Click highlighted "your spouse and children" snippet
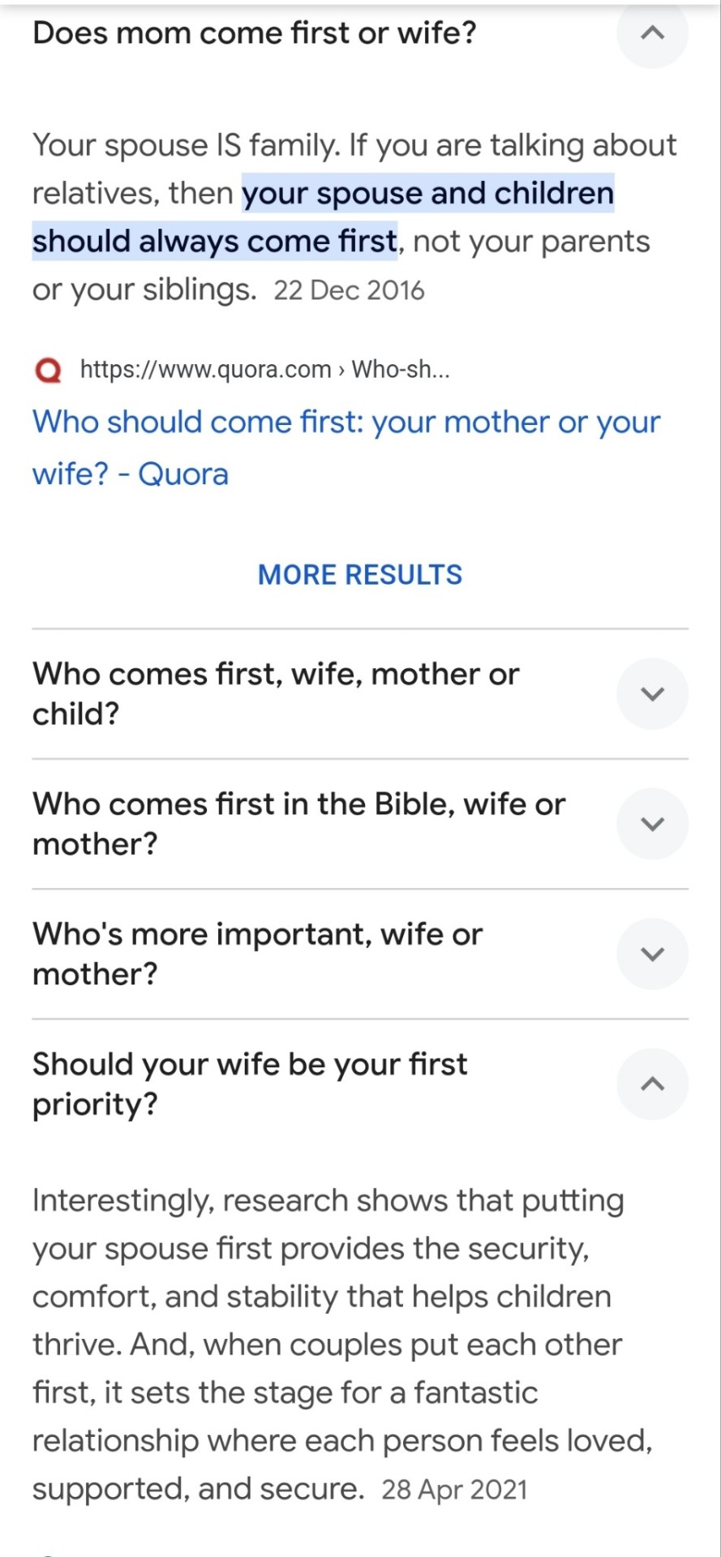The height and width of the screenshot is (1557, 721). click(x=427, y=194)
